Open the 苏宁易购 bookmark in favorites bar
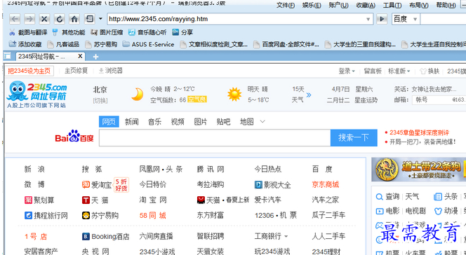Screen dimensions: 466x255 point(101,44)
